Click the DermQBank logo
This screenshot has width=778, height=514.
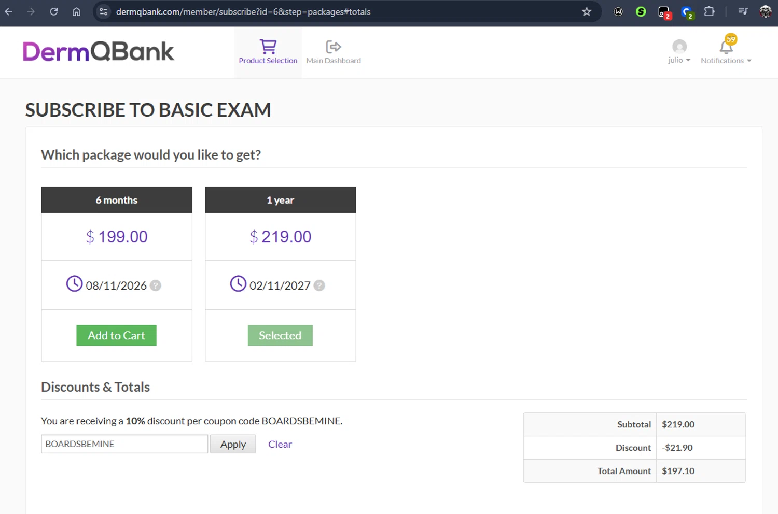coord(99,51)
